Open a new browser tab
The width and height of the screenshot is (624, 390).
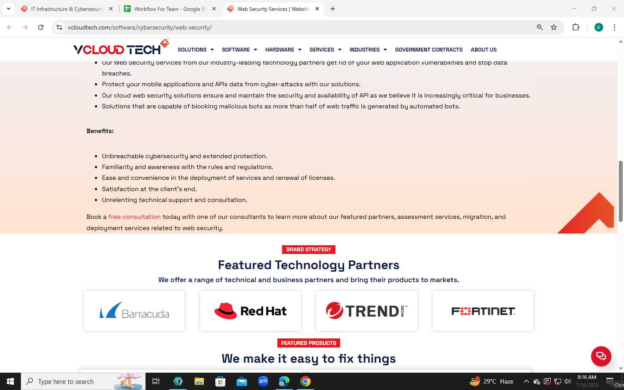pos(333,9)
